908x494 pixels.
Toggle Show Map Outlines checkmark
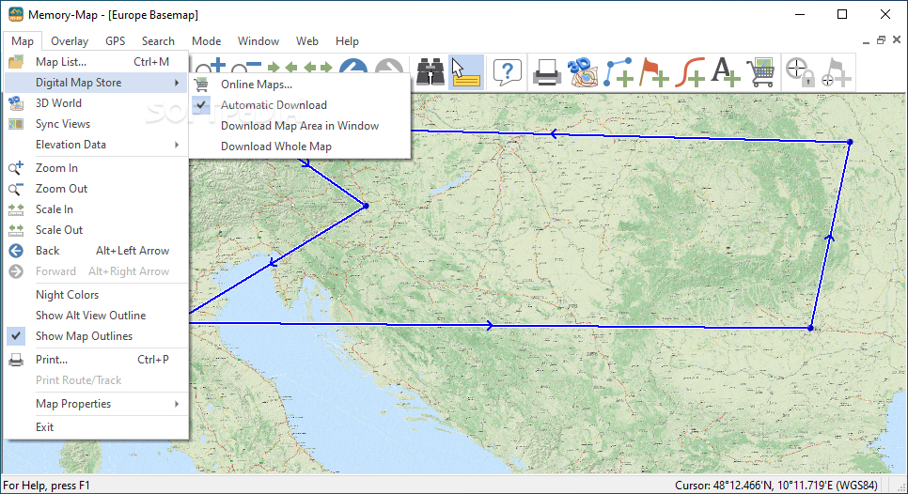16,336
